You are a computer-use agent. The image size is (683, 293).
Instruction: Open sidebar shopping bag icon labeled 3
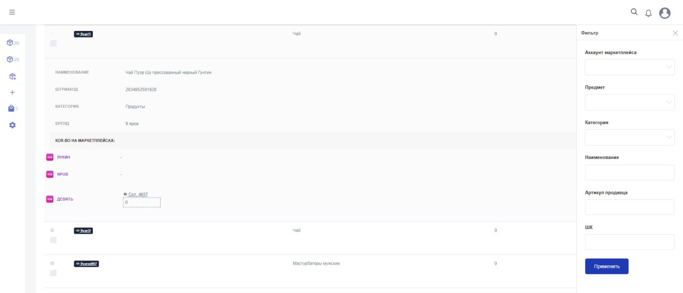click(11, 108)
